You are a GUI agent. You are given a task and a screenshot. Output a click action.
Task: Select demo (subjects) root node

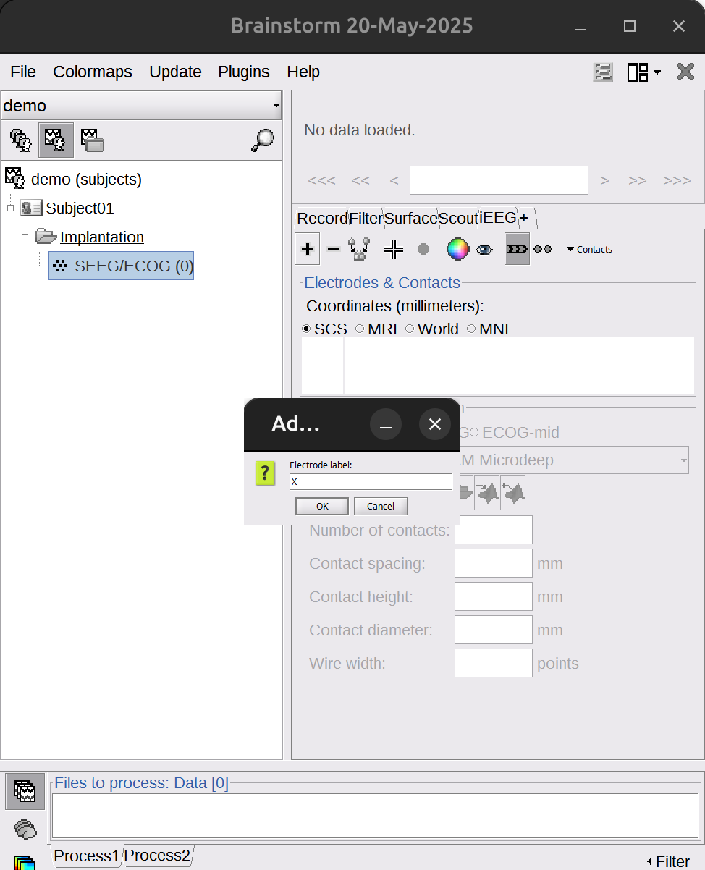[86, 179]
